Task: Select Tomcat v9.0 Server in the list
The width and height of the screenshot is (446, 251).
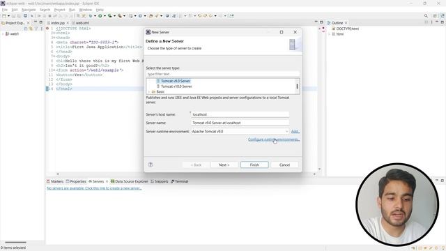Action: pyautogui.click(x=176, y=81)
